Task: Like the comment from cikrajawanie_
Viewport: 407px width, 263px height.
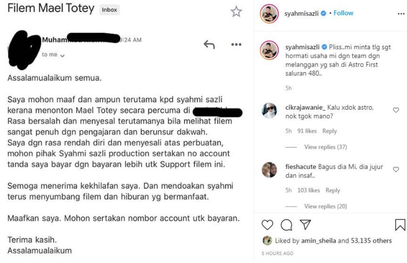Action: pos(396,110)
